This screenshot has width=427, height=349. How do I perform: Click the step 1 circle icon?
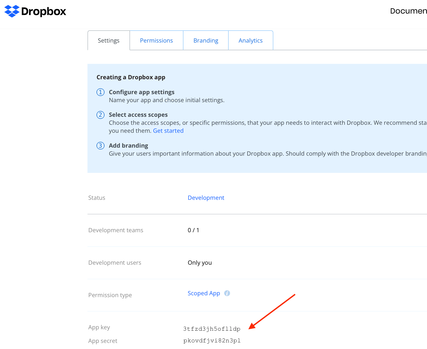click(x=100, y=92)
